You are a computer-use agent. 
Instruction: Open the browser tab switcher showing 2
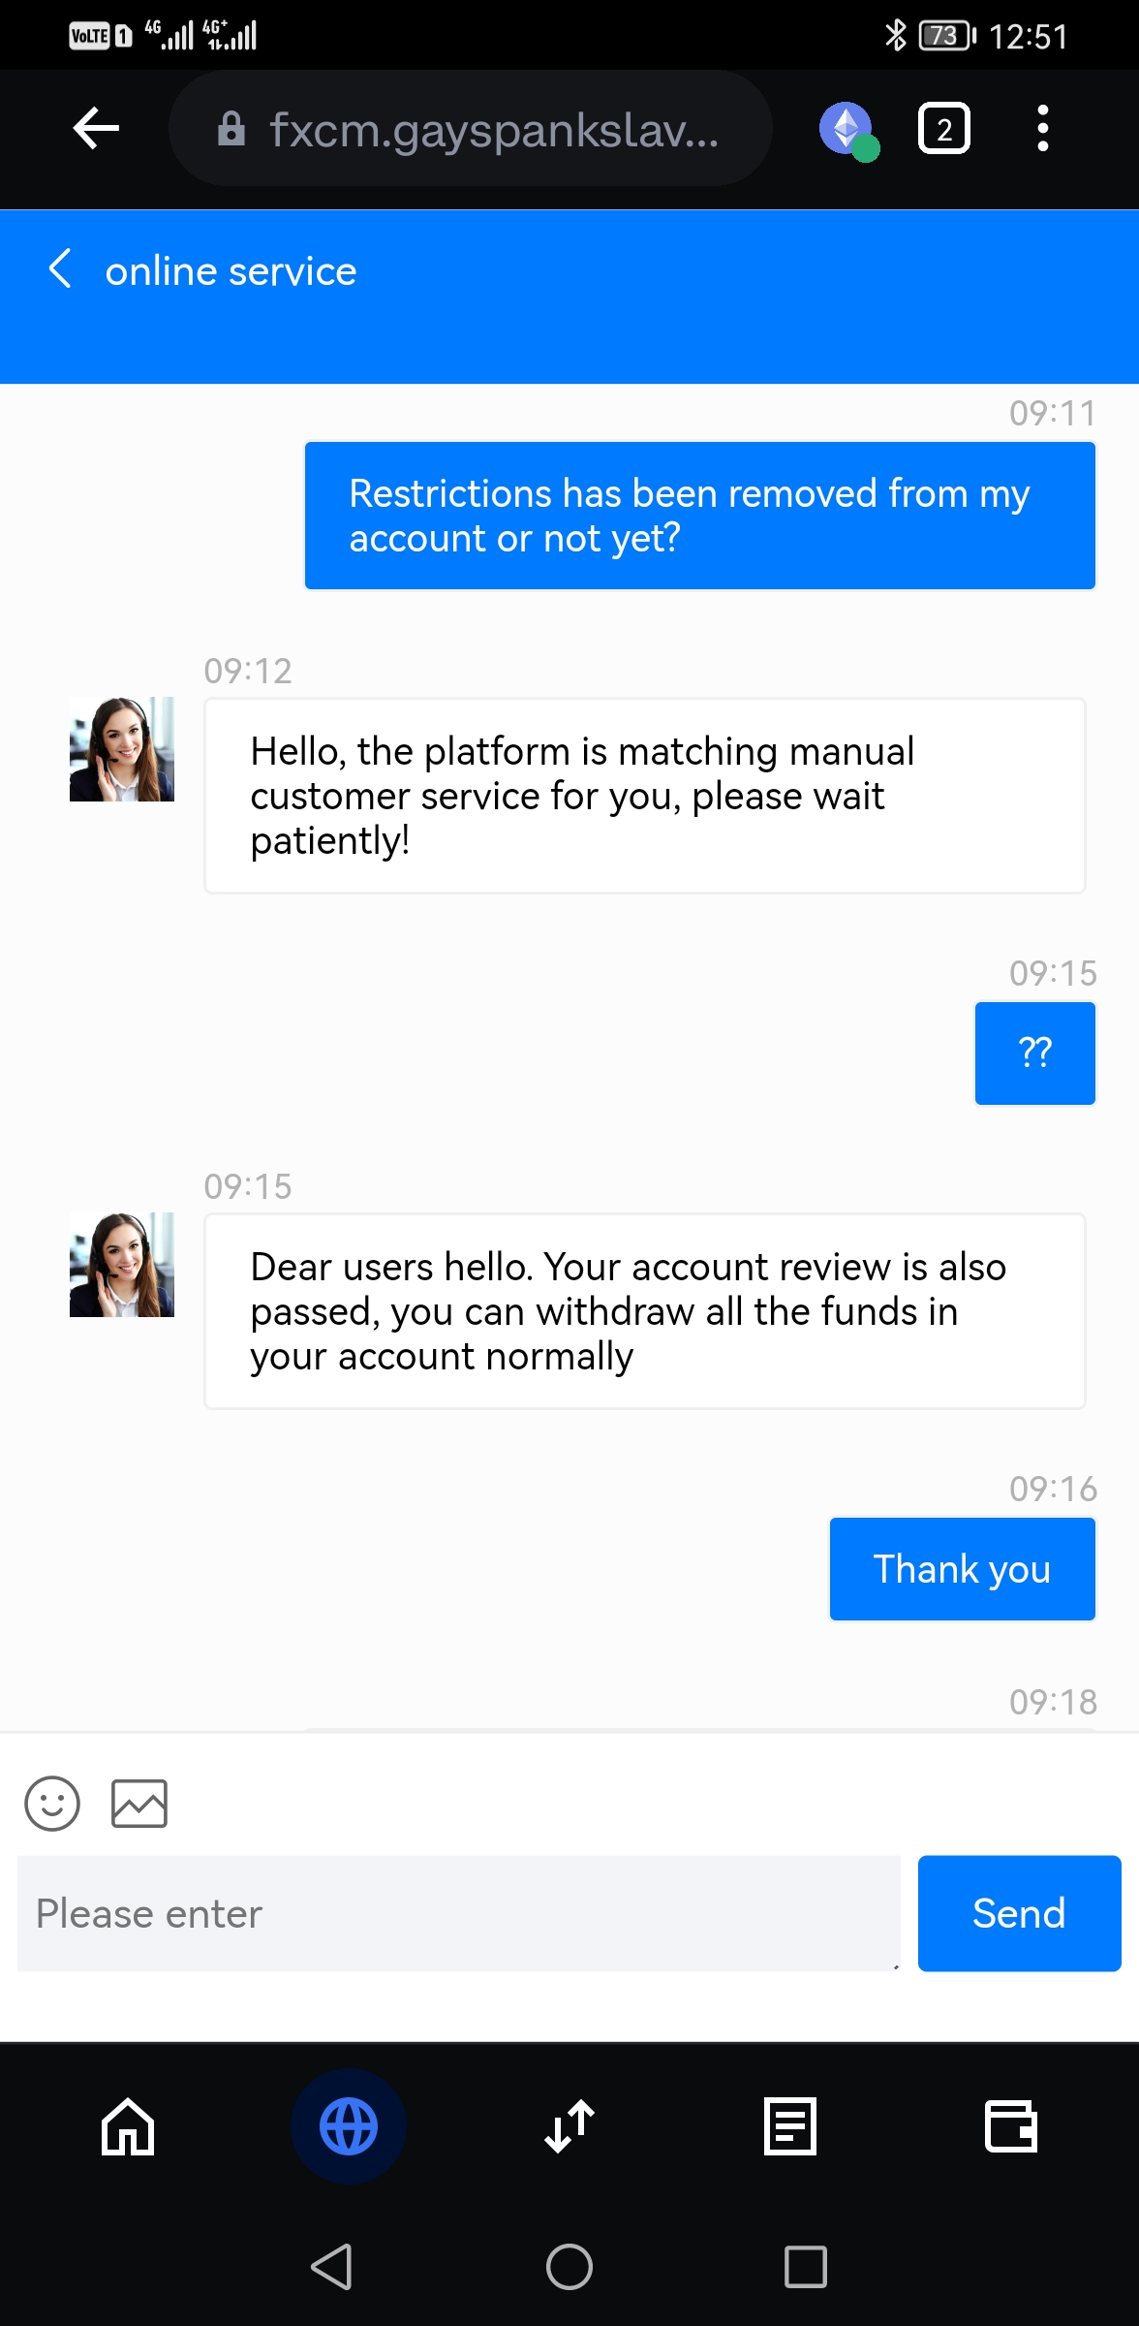tap(943, 129)
